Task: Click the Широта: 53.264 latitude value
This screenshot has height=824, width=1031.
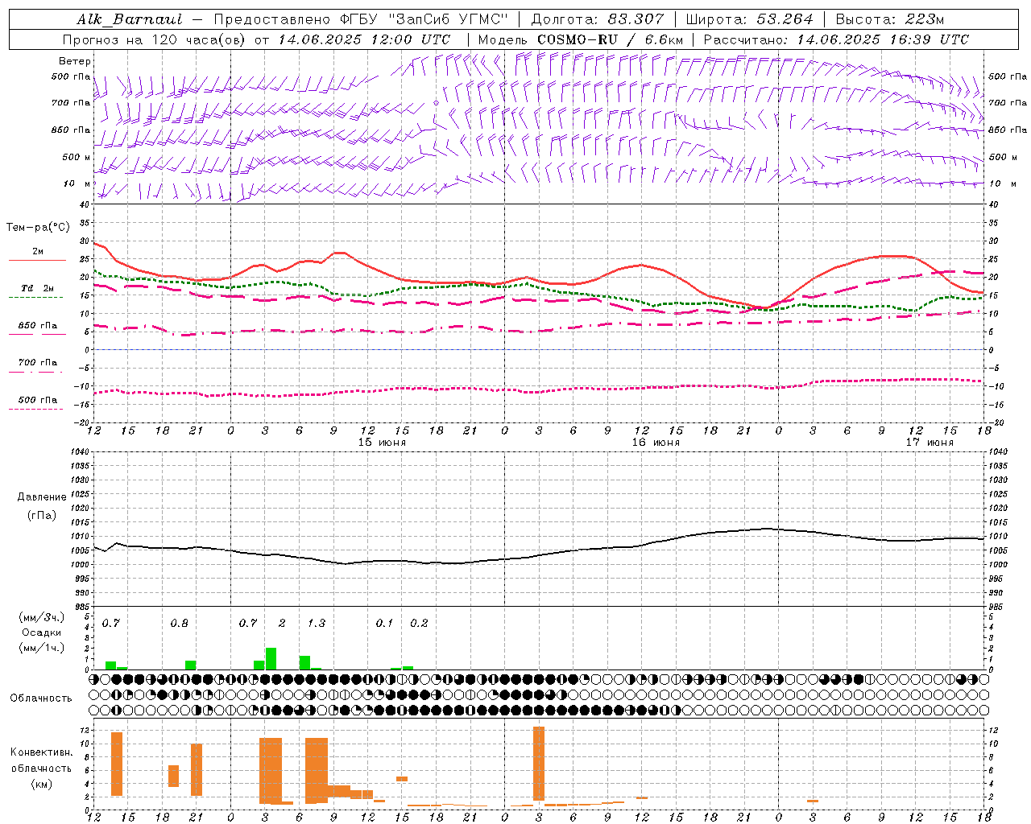Action: tap(749, 19)
